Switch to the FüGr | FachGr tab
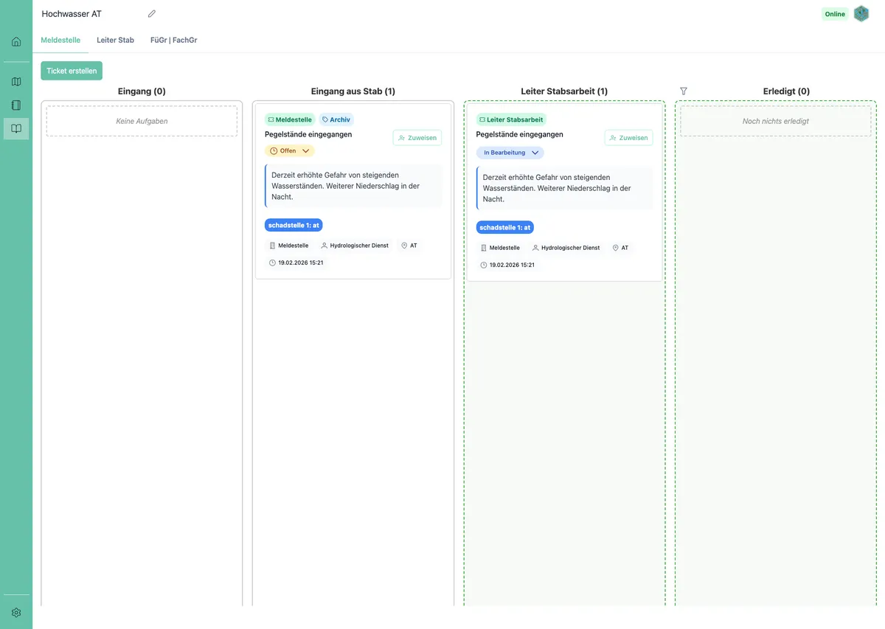 click(x=173, y=40)
